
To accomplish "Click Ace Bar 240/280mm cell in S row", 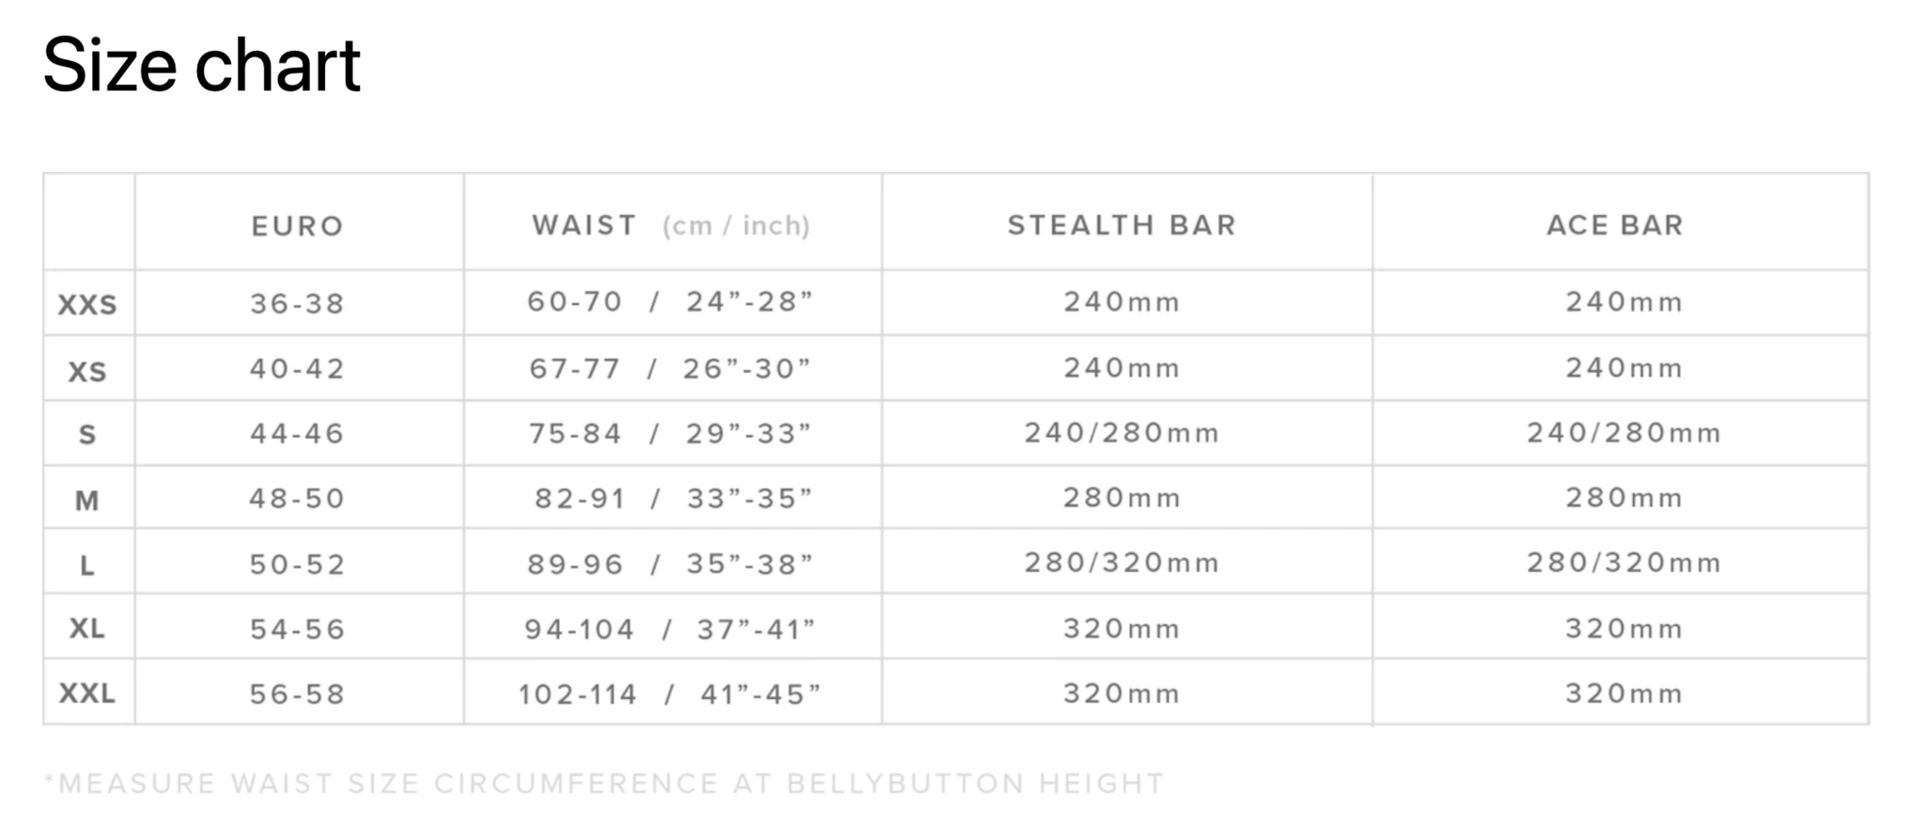I will point(1623,433).
